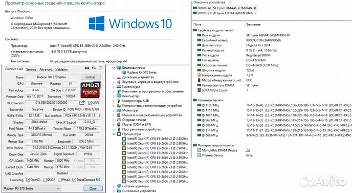Open the Validation tab

point(62,69)
